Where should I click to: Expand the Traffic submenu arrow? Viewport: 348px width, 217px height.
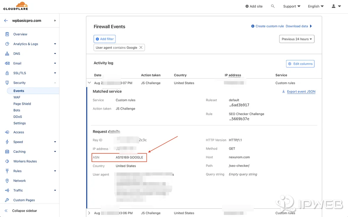point(55,190)
